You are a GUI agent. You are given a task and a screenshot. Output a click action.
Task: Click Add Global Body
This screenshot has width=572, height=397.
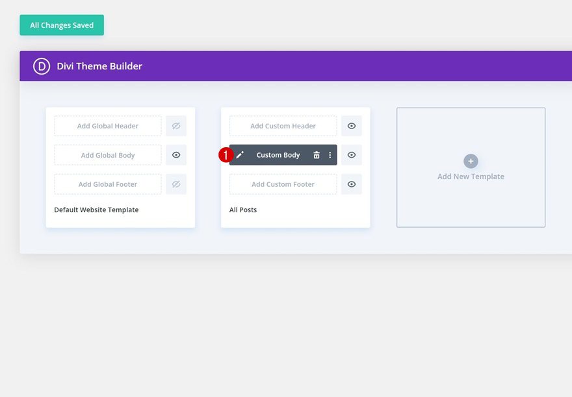[107, 154]
